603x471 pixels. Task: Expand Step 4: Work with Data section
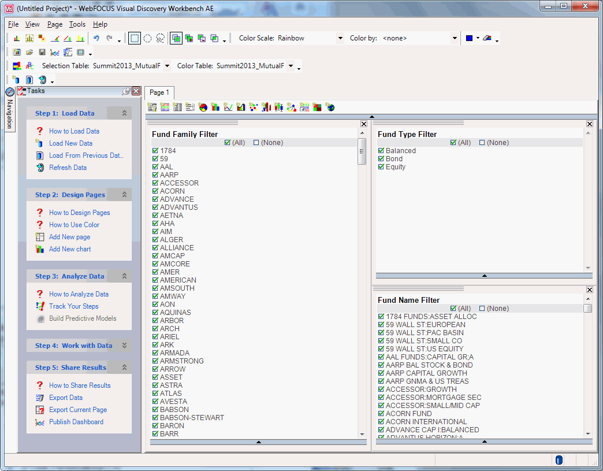point(125,346)
